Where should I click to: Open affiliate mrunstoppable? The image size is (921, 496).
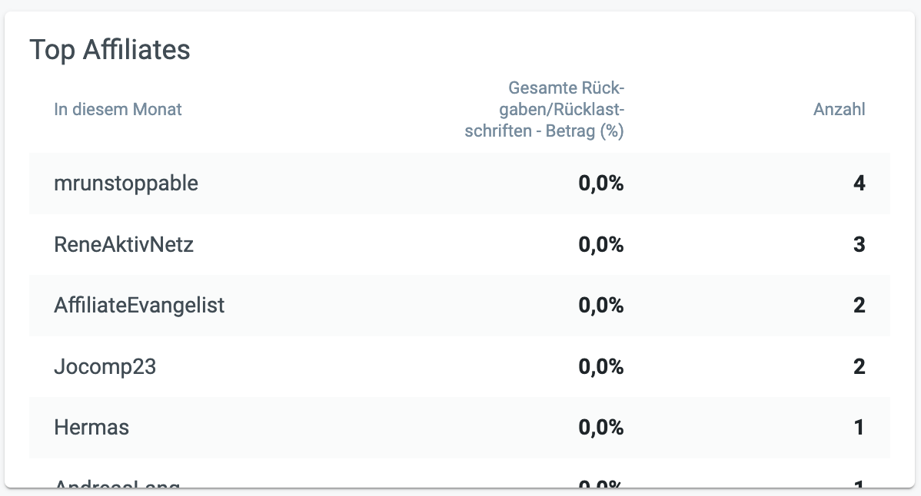point(126,184)
